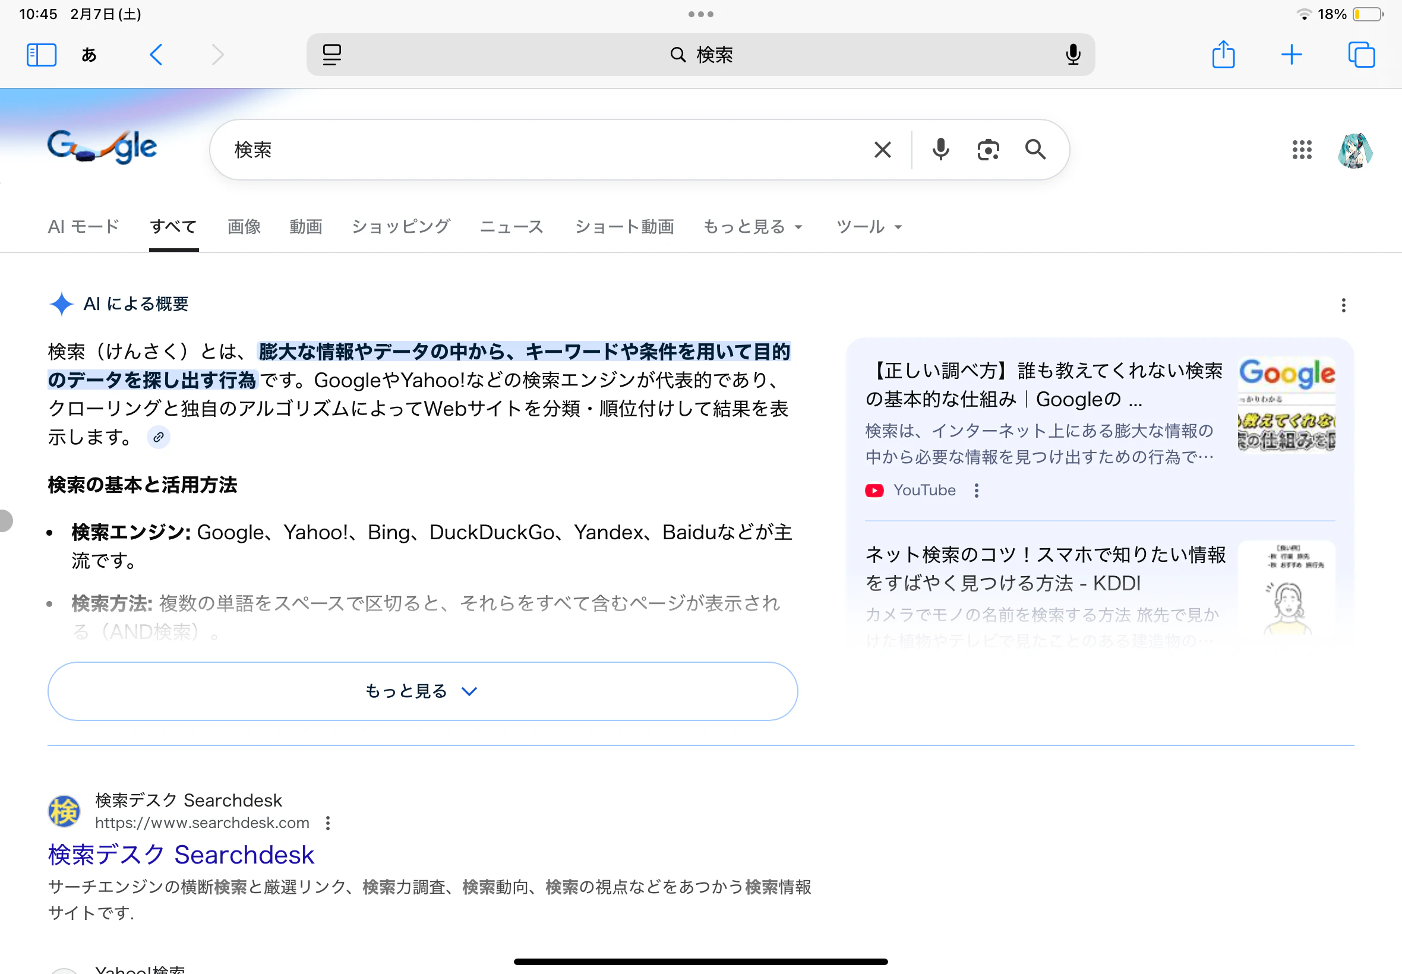Open the Safari sidebar panel
The width and height of the screenshot is (1402, 974).
tap(42, 55)
